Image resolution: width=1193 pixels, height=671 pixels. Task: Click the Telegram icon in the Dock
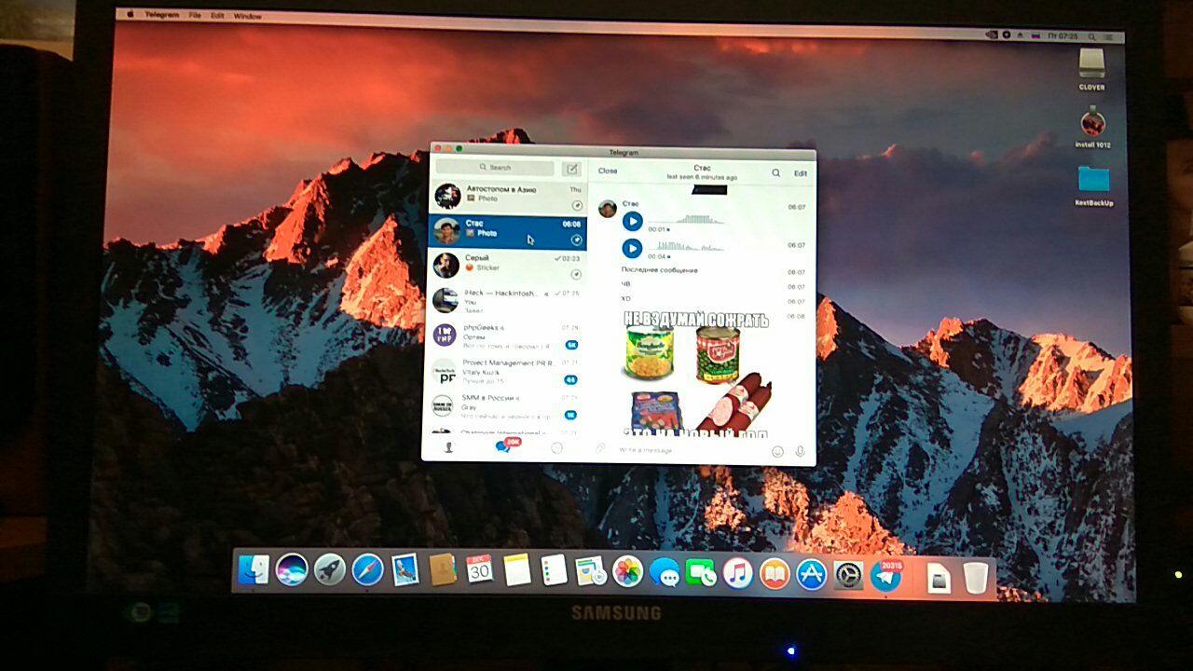pos(886,574)
